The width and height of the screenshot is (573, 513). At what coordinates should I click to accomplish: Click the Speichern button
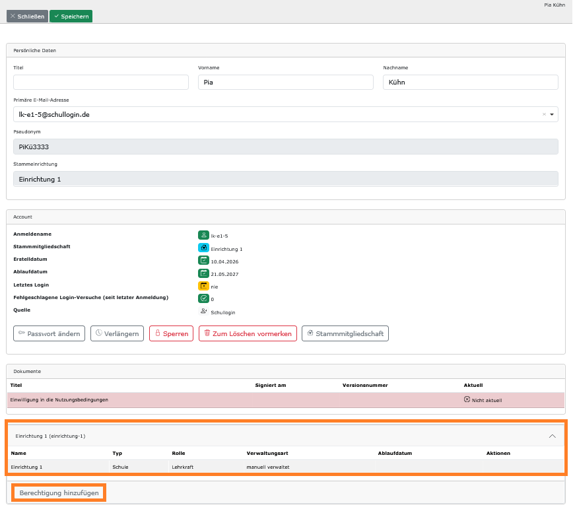[71, 17]
